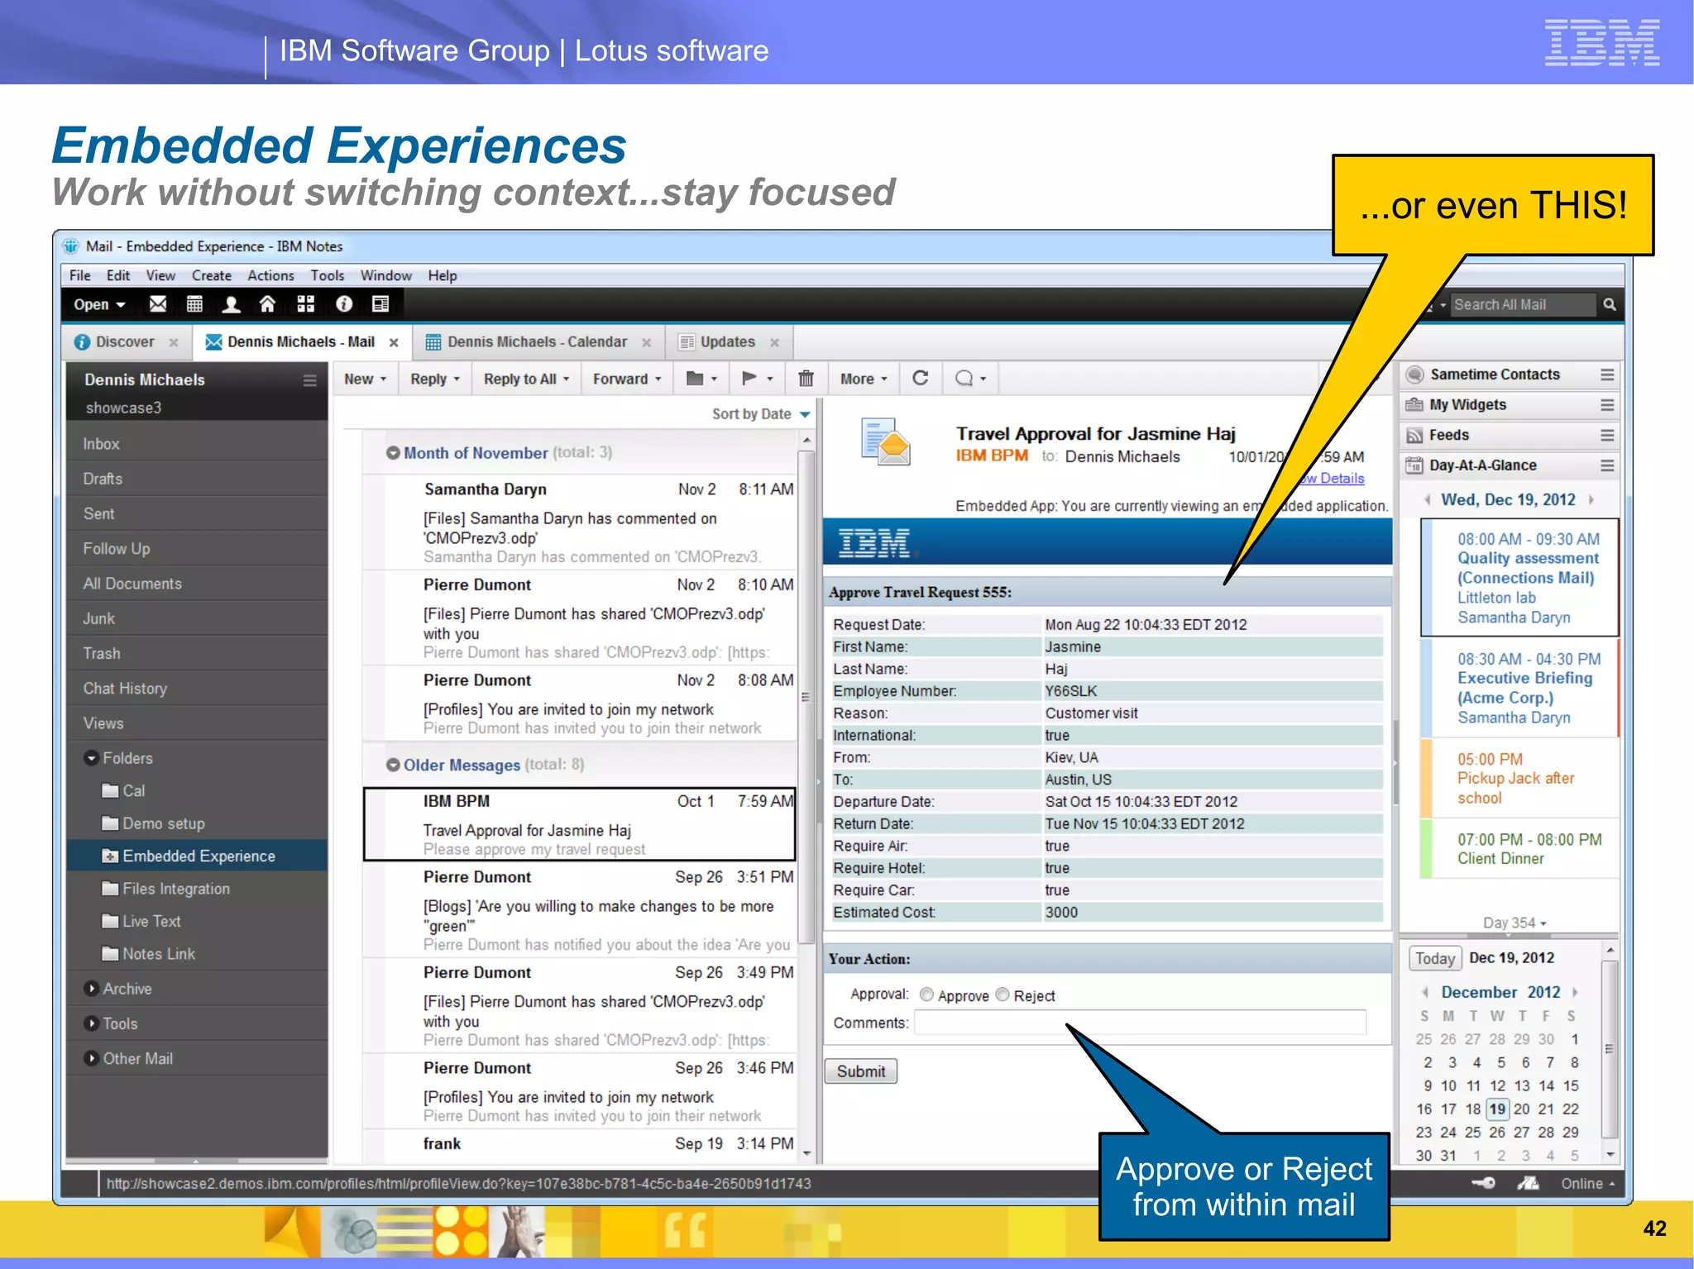
Task: Click the Today button in the calendar
Action: 1434,958
